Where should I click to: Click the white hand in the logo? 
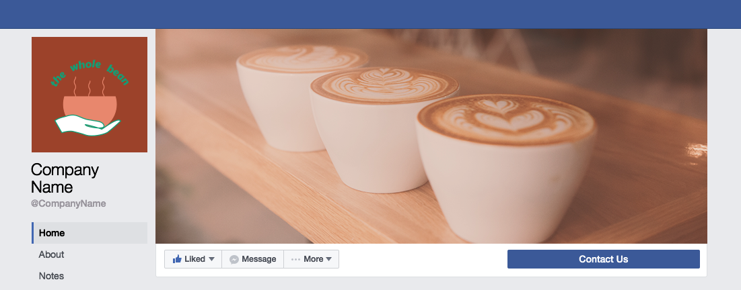pyautogui.click(x=87, y=126)
